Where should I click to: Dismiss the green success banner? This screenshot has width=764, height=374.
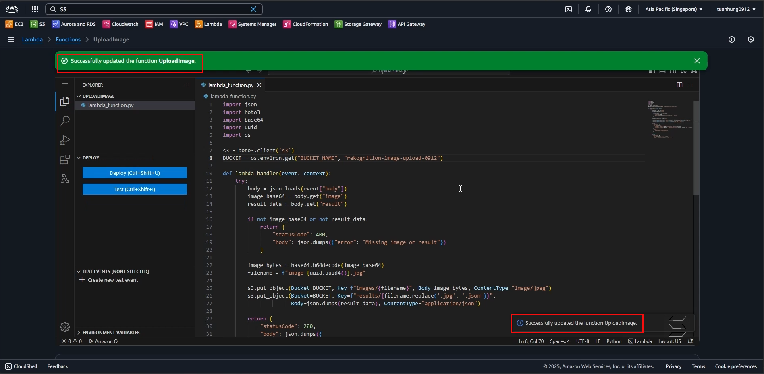tap(697, 61)
